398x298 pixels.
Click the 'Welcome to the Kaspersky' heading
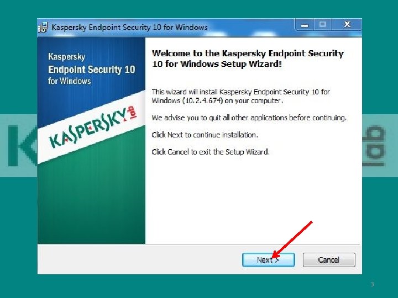pyautogui.click(x=248, y=58)
